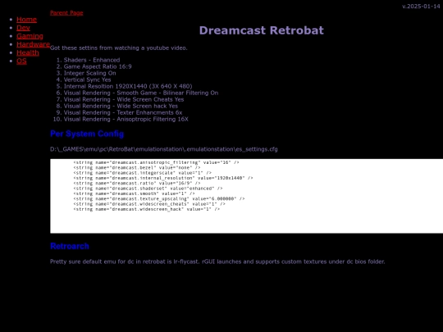This screenshot has height=332, width=443.
Task: Select list item Game Aspect Ratio 16:9
Action: point(98,66)
